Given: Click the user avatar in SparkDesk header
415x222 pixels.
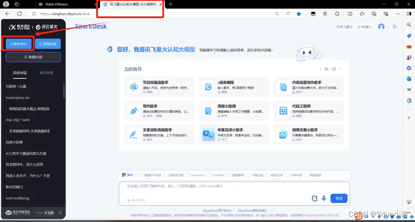Looking at the screenshot, I should (381, 27).
